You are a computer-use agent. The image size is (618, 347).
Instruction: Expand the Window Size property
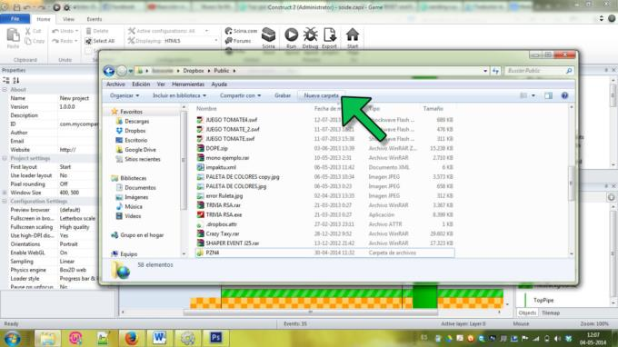click(5, 193)
